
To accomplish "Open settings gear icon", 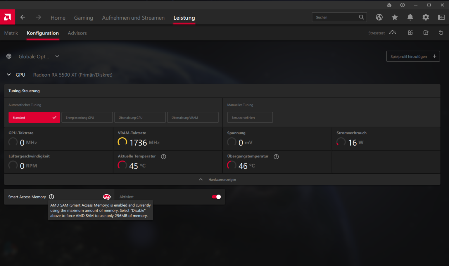I will [426, 17].
